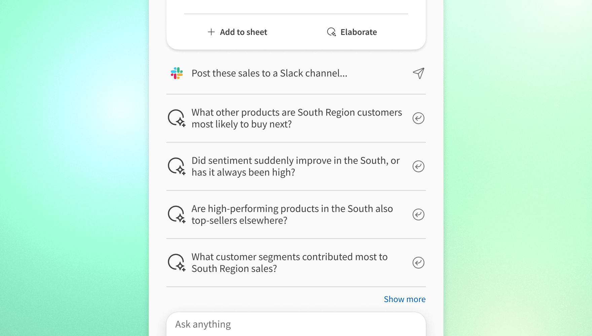Select suggestion about sentiment in the South
Screen dimensions: 592x336
[x=296, y=166]
